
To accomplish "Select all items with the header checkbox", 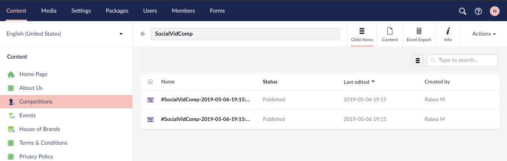I will pyautogui.click(x=150, y=82).
